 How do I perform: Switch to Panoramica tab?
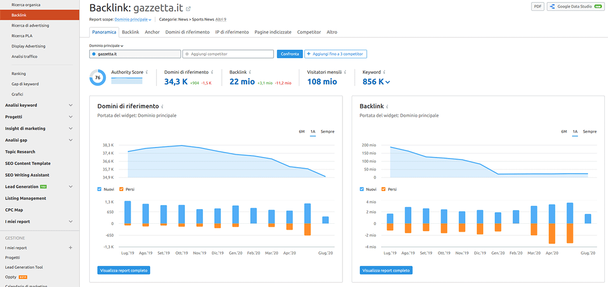pos(104,32)
